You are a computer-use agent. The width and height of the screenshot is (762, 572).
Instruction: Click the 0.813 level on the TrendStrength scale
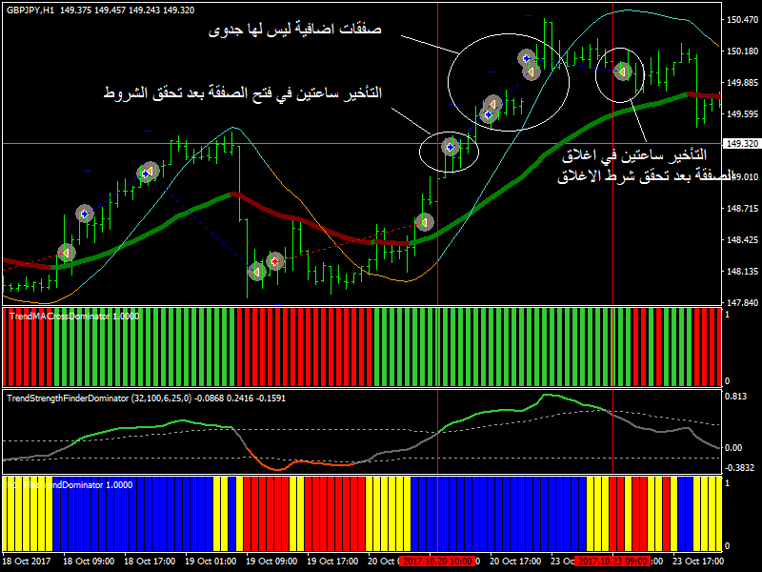coord(736,395)
